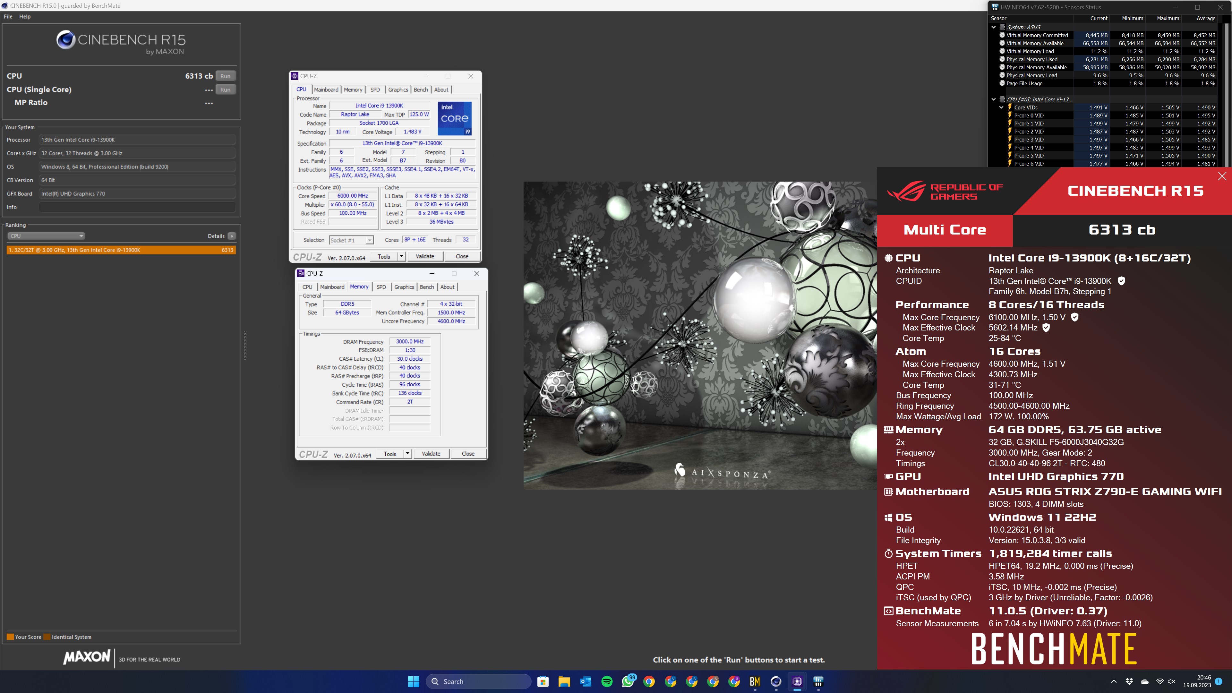The height and width of the screenshot is (693, 1232).
Task: Click the muted speaker tray icon
Action: click(1171, 681)
